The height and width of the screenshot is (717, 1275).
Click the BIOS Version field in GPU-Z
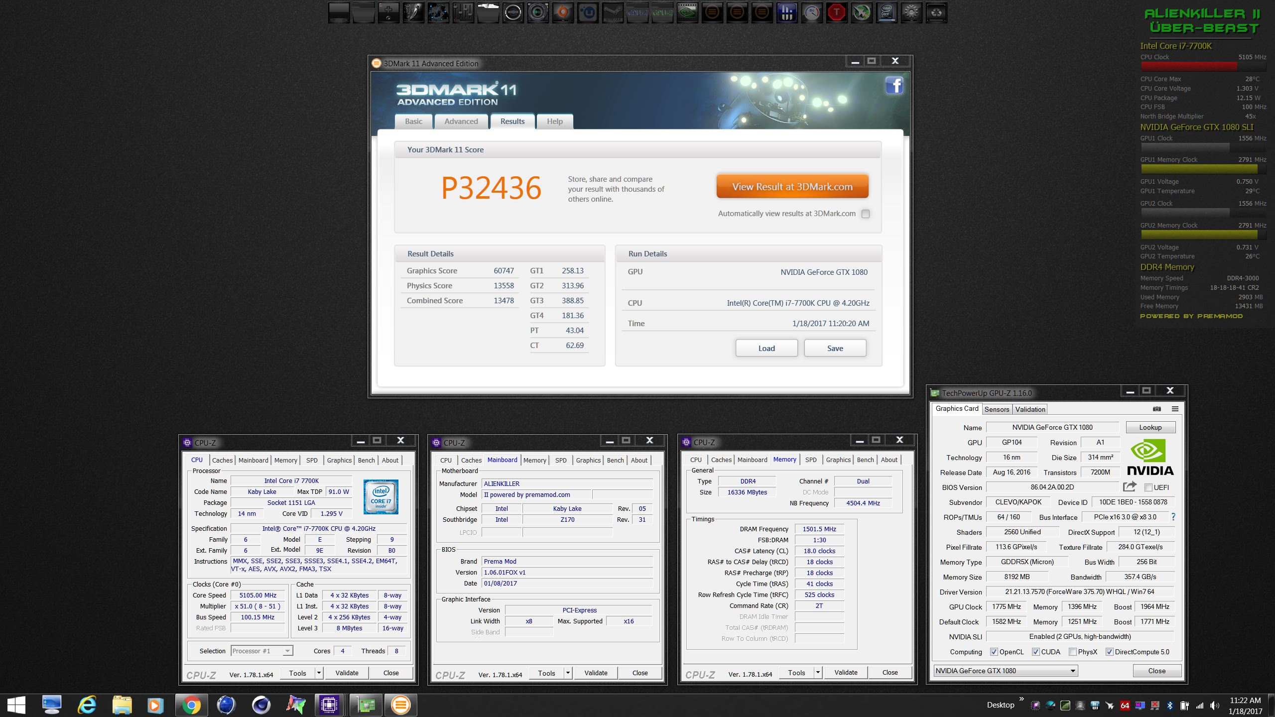point(1052,487)
